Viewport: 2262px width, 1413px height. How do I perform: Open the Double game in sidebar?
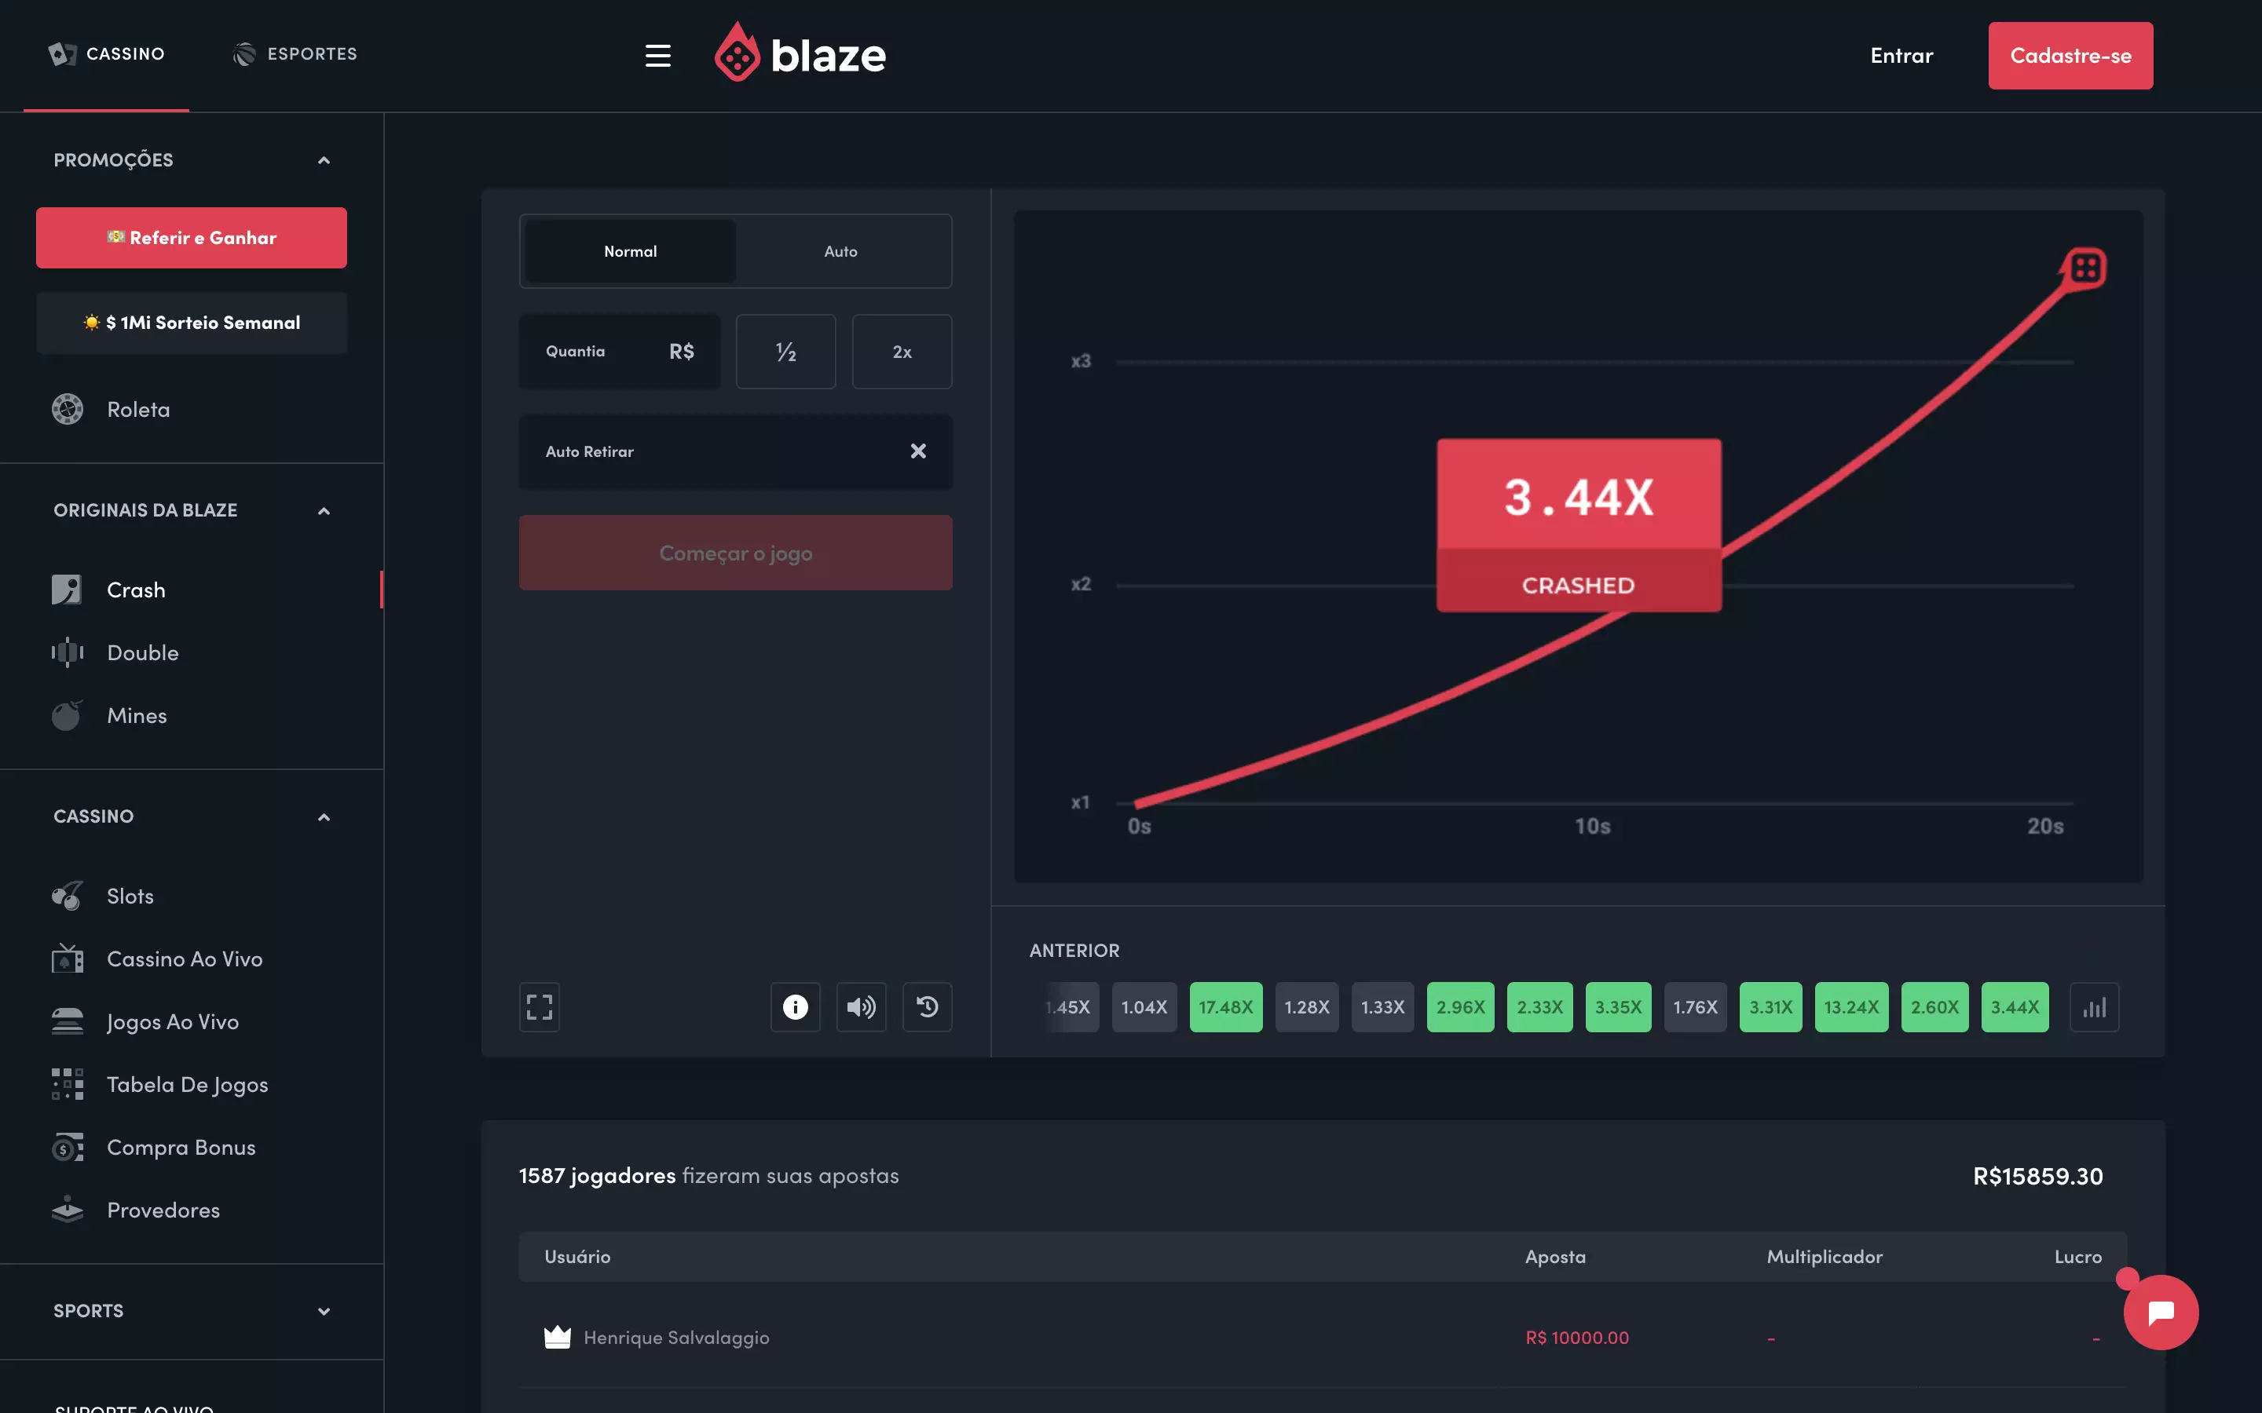click(x=142, y=652)
